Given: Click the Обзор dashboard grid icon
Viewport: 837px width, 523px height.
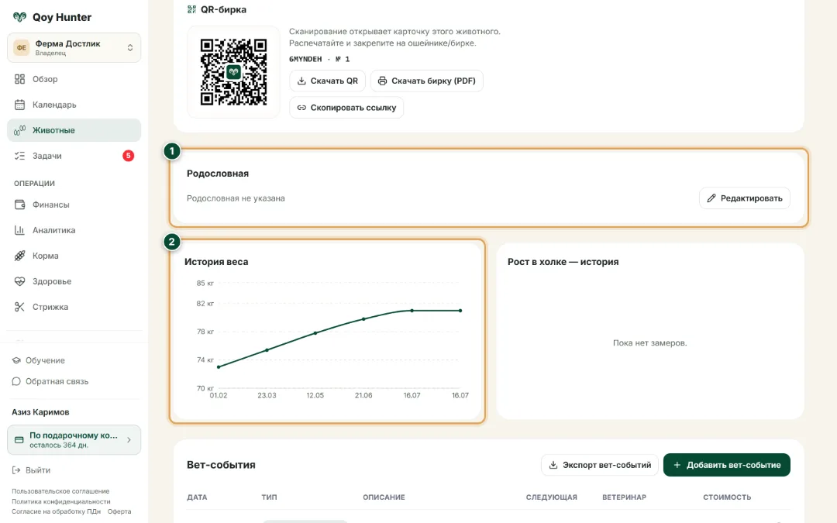Looking at the screenshot, I should click(x=19, y=79).
